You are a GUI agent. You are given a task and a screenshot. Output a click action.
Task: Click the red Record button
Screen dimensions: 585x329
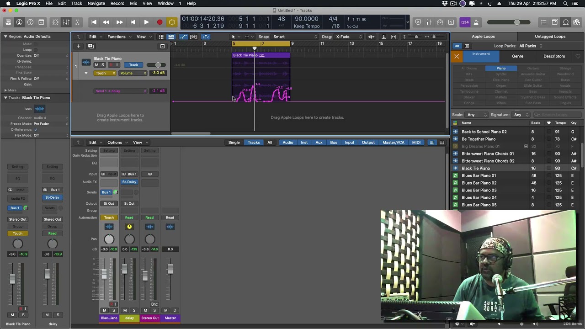coord(160,22)
